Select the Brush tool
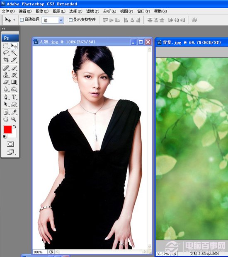This screenshot has height=257, width=228. (x=14, y=68)
